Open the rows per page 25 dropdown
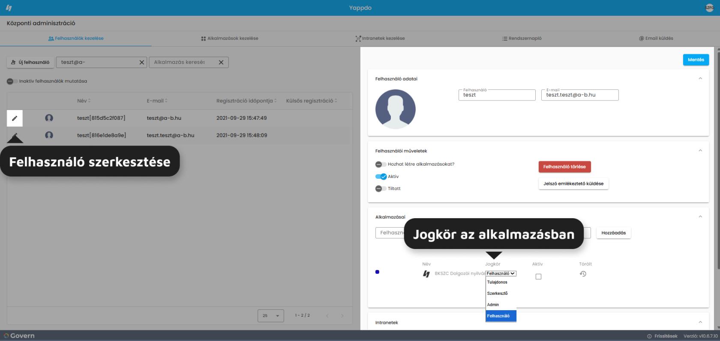The width and height of the screenshot is (720, 341). coord(271,316)
